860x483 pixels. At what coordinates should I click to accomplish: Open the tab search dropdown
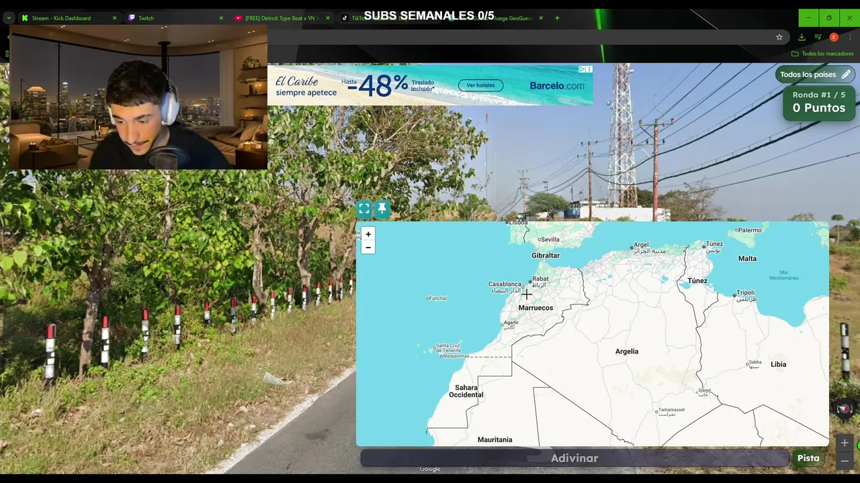8,18
